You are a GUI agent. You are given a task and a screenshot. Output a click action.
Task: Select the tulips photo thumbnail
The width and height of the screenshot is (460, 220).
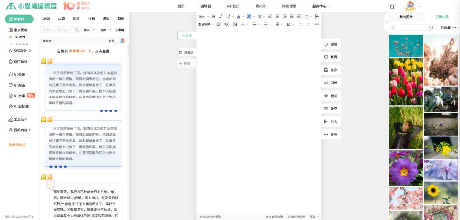point(406,81)
